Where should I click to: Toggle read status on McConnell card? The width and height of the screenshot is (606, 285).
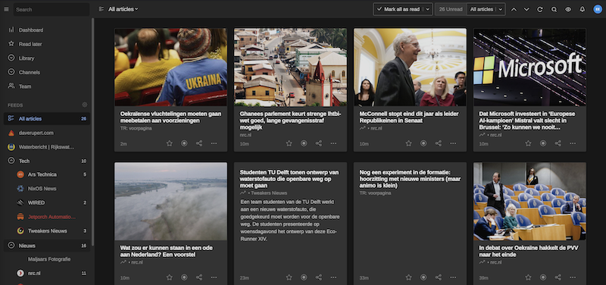click(x=423, y=143)
